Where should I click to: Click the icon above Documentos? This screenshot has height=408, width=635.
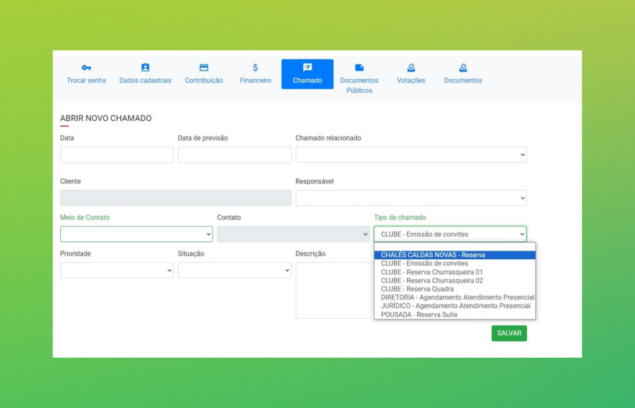tap(463, 68)
